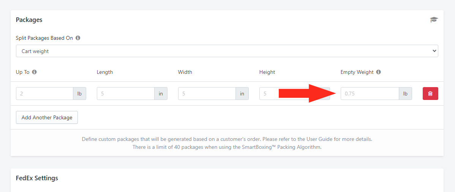Focus the Empty Weight input field
Viewport: 455px width, 192px height.
coord(370,94)
